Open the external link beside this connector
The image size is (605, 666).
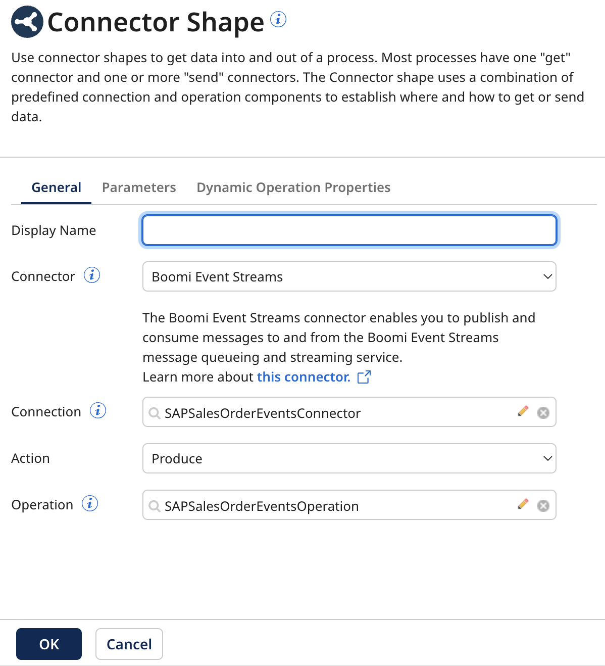tap(364, 376)
